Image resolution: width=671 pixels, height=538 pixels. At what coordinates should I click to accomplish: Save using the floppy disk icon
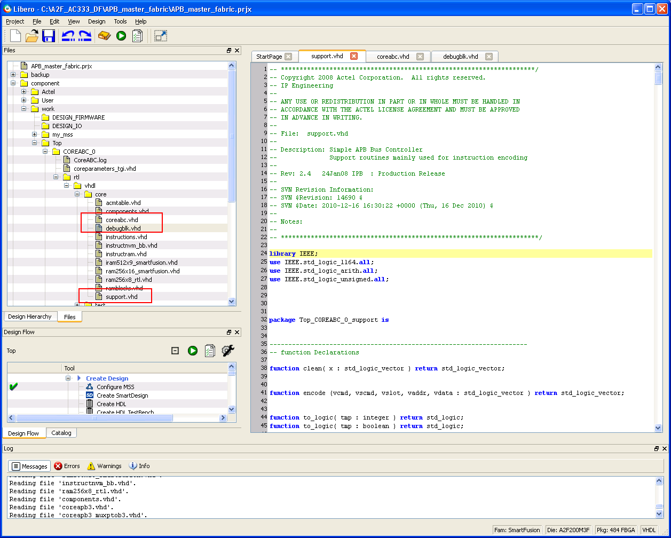coord(49,36)
